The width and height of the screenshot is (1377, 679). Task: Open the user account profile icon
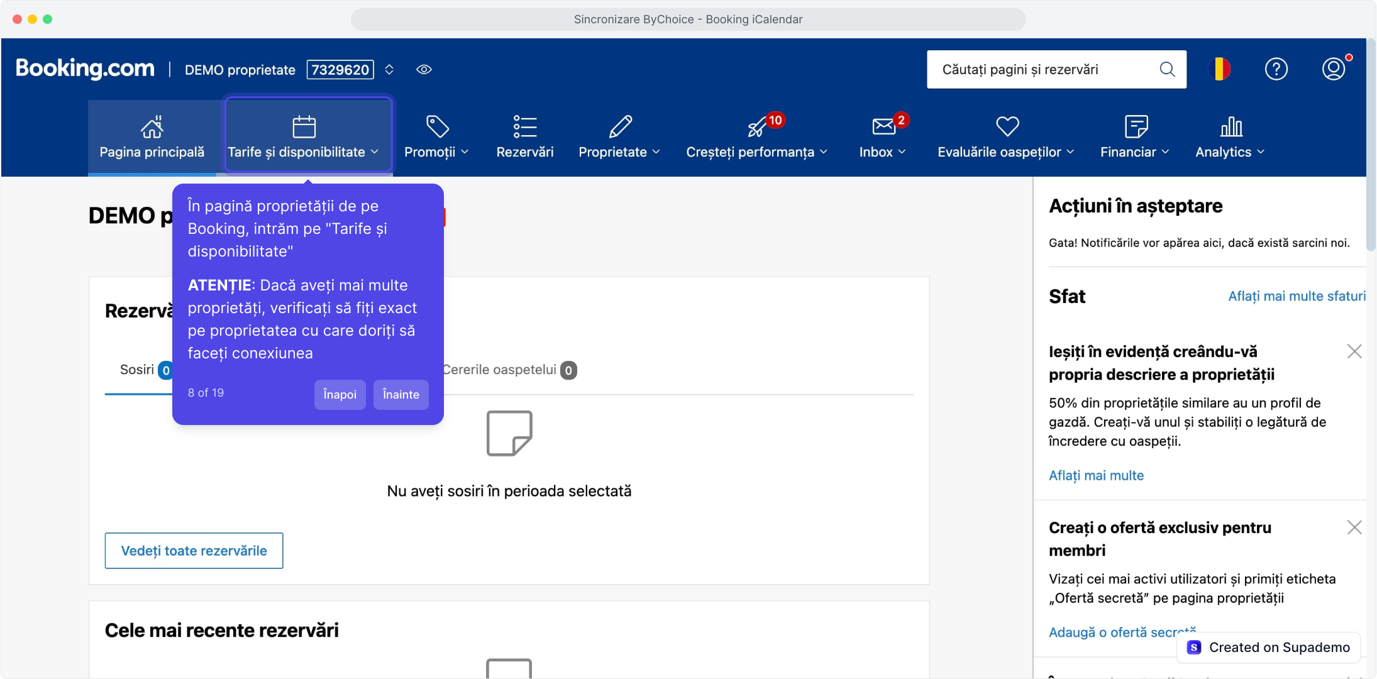pos(1333,69)
